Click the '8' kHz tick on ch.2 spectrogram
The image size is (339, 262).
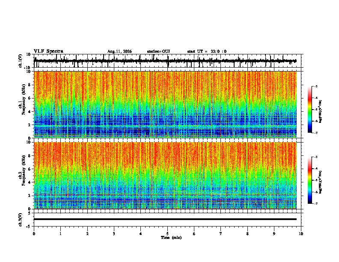[30, 156]
